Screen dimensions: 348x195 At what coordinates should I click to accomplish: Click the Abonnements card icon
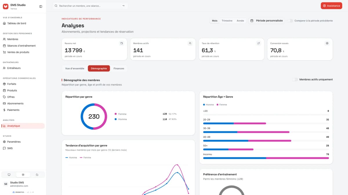click(4, 103)
